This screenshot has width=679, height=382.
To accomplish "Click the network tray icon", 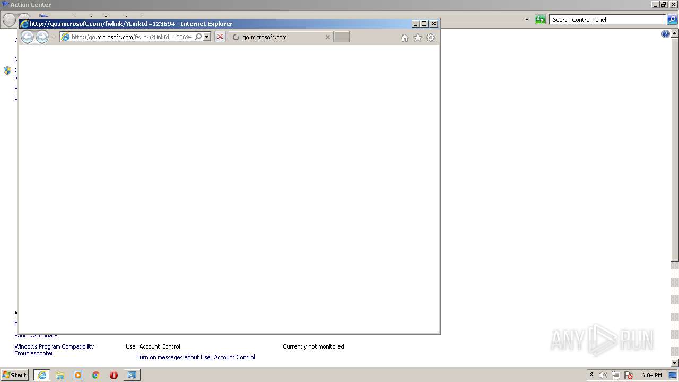I will pos(616,375).
